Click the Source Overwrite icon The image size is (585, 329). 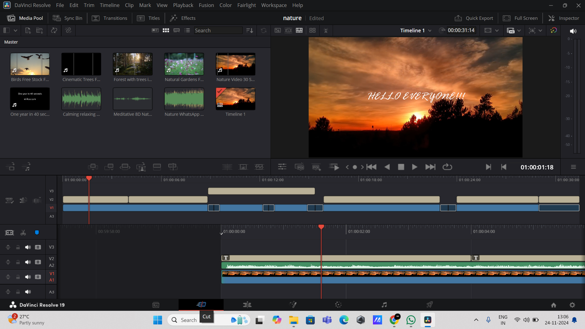click(172, 167)
